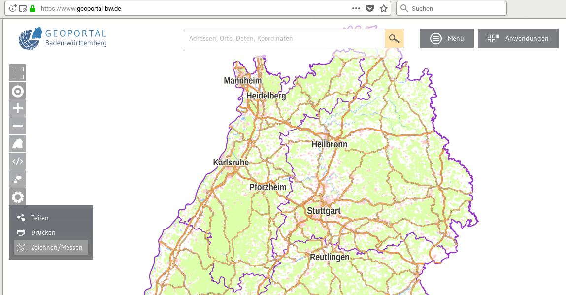Click the fullscreen map icon
Image resolution: width=566 pixels, height=295 pixels.
click(x=18, y=73)
